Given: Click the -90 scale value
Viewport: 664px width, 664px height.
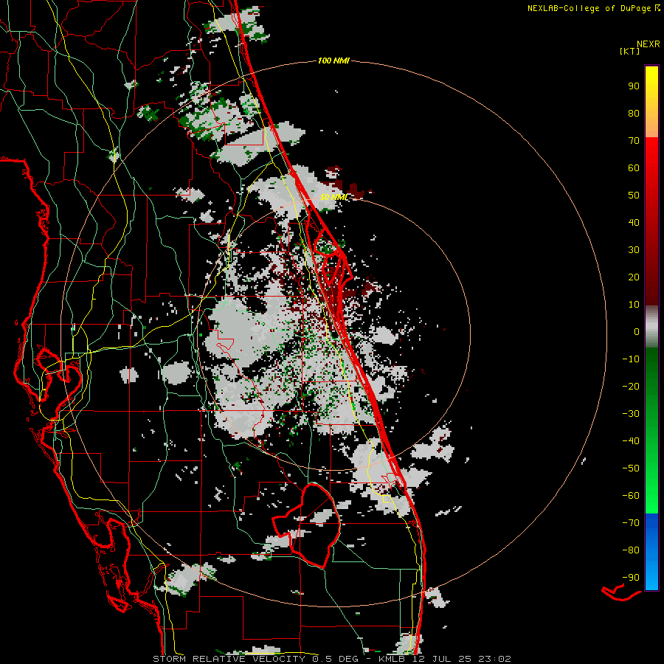Looking at the screenshot, I should coord(631,578).
